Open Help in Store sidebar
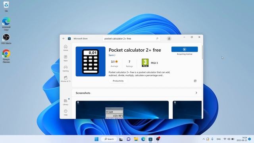The height and width of the screenshot is (143, 254). coord(65,112)
